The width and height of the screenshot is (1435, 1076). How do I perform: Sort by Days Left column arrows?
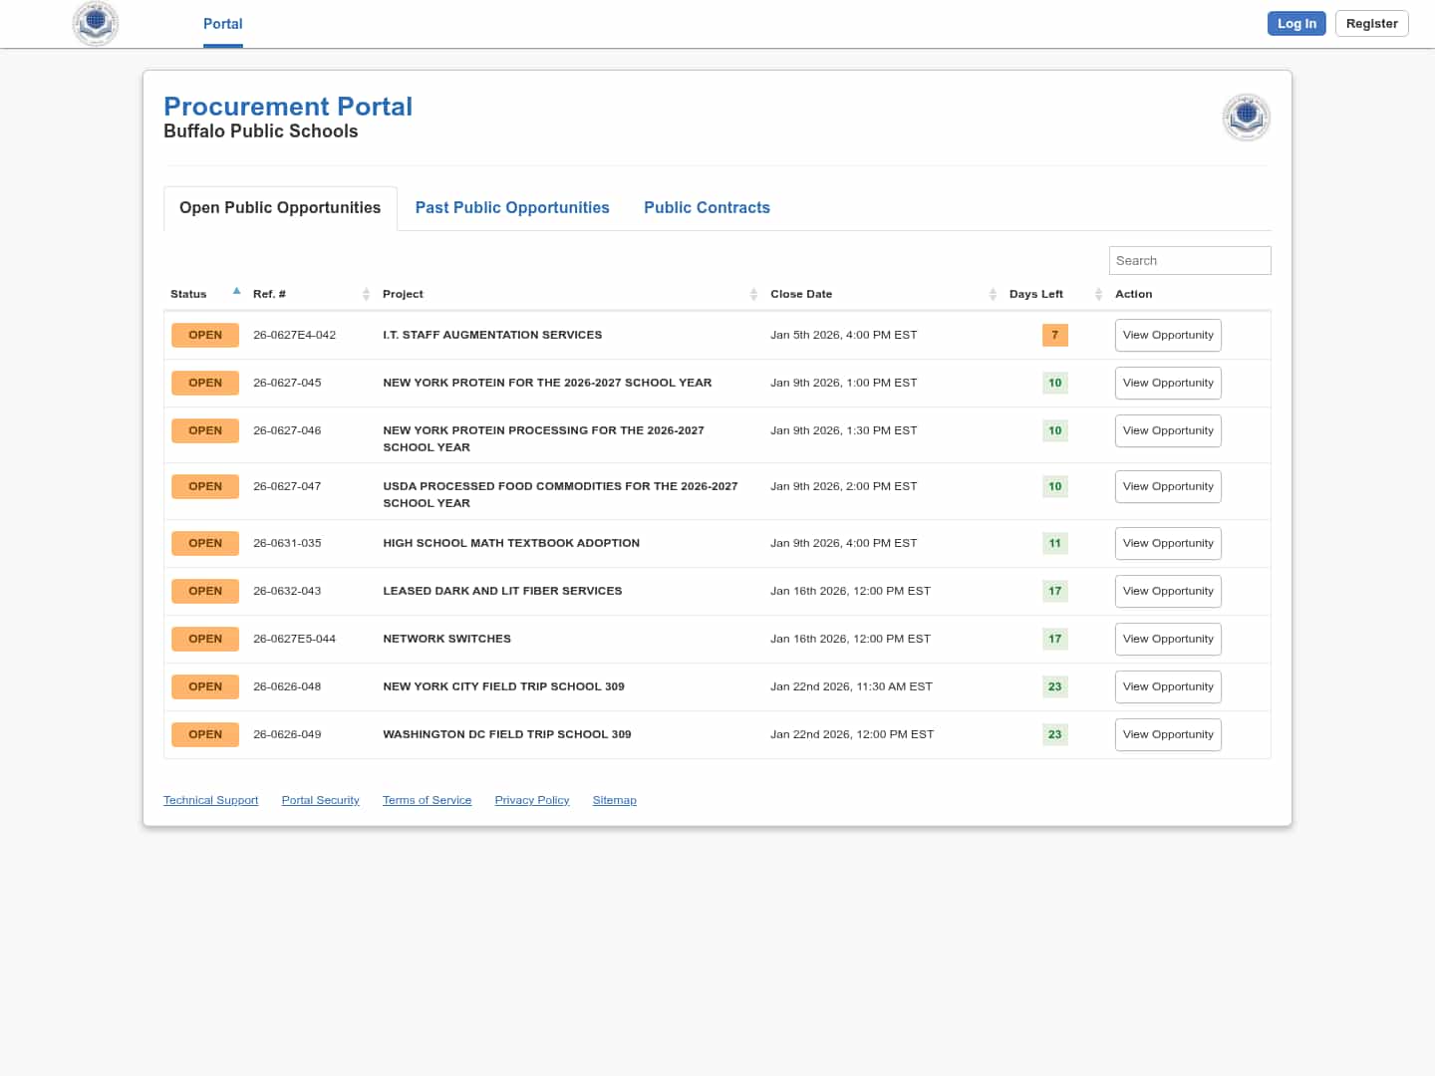[1098, 294]
